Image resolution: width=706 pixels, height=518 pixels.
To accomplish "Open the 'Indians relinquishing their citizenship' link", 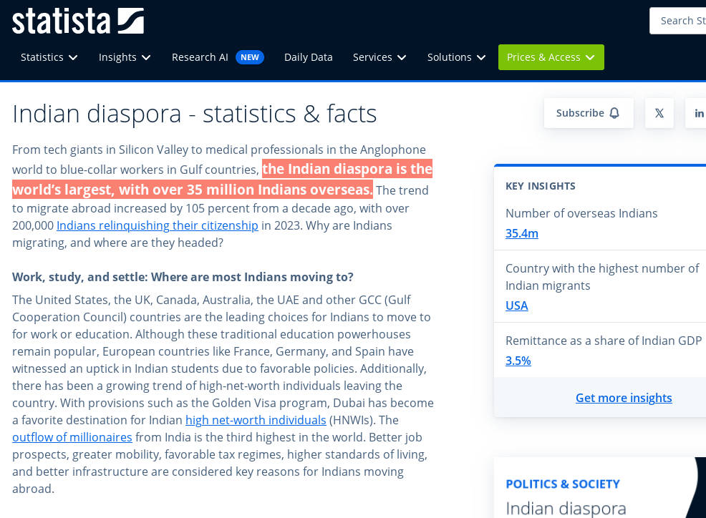I will point(157,225).
